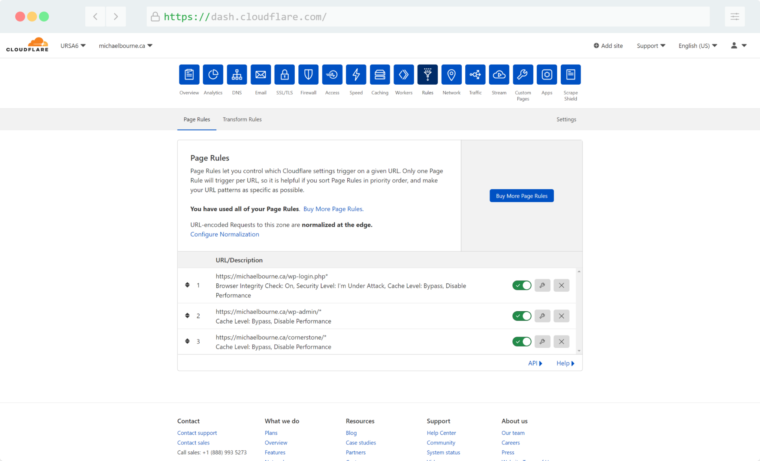Viewport: 760px width, 461px height.
Task: Open the Plans footer link
Action: (x=271, y=433)
